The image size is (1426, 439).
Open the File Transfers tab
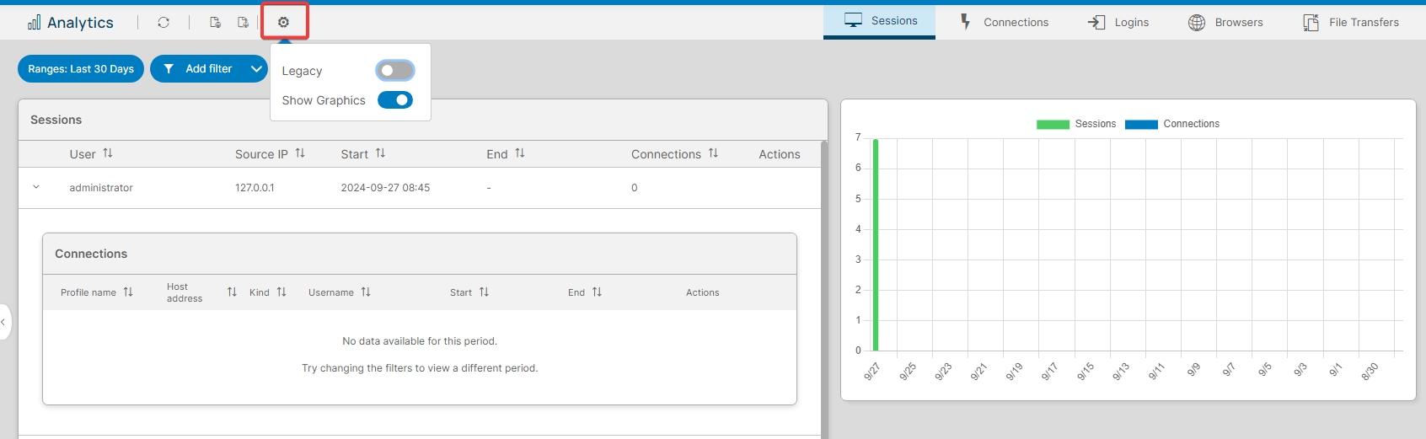tap(1351, 22)
